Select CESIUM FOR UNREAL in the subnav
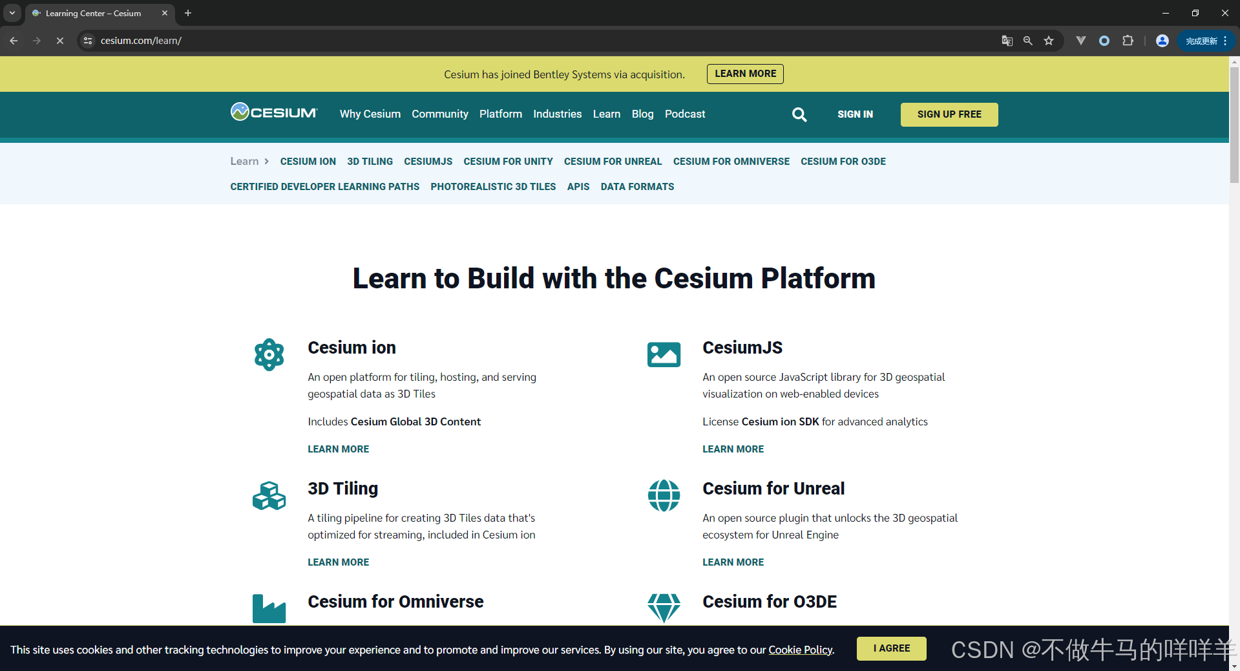The width and height of the screenshot is (1240, 671). tap(613, 162)
